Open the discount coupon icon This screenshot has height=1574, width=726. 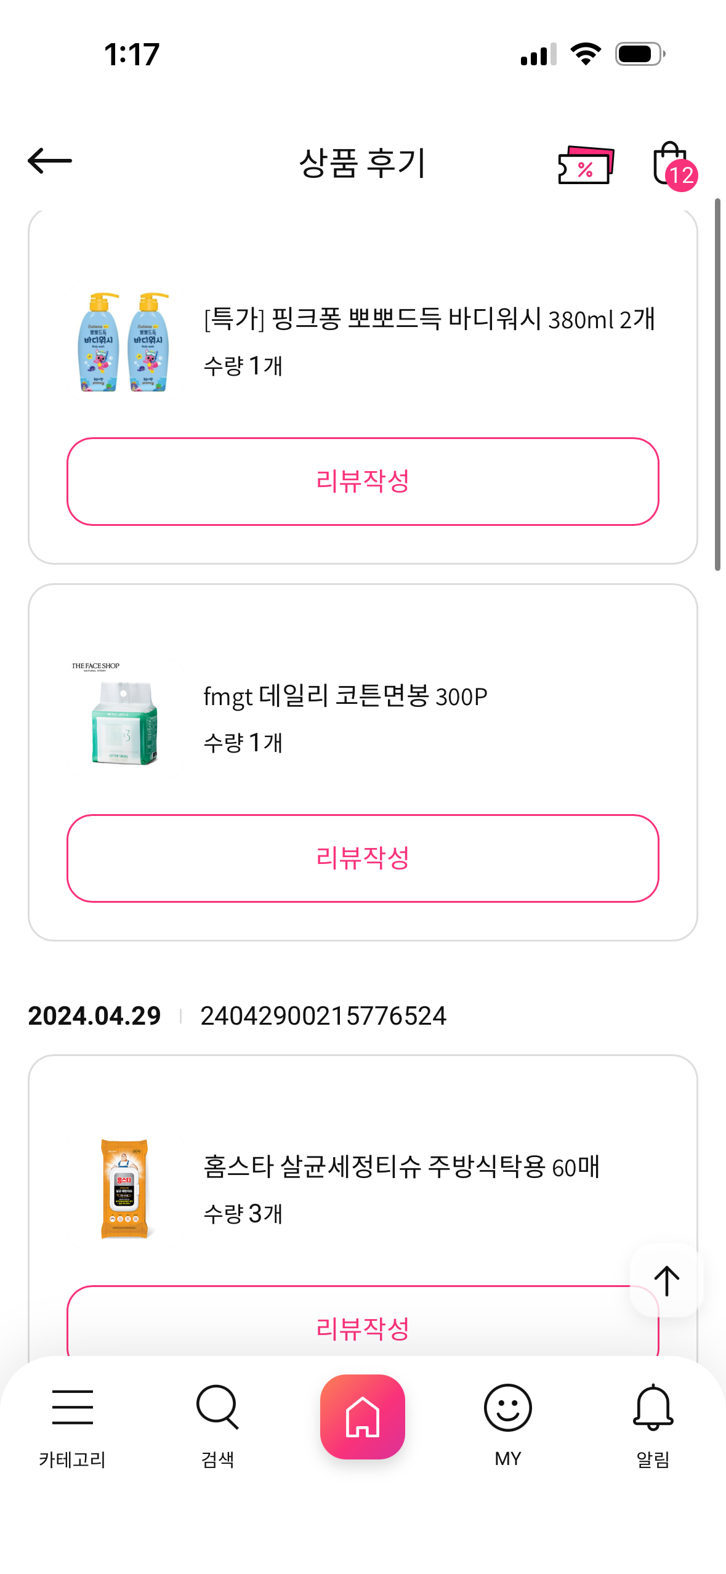tap(586, 164)
